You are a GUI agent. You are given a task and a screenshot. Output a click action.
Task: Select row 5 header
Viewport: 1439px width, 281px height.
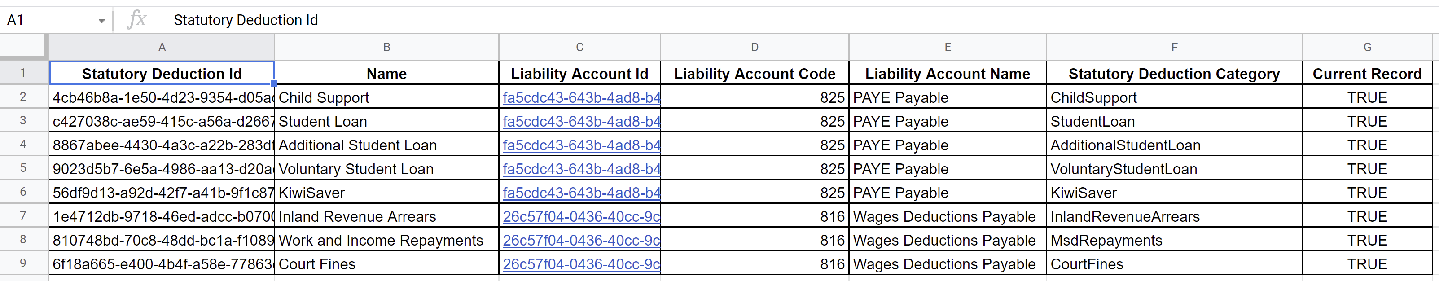(23, 168)
